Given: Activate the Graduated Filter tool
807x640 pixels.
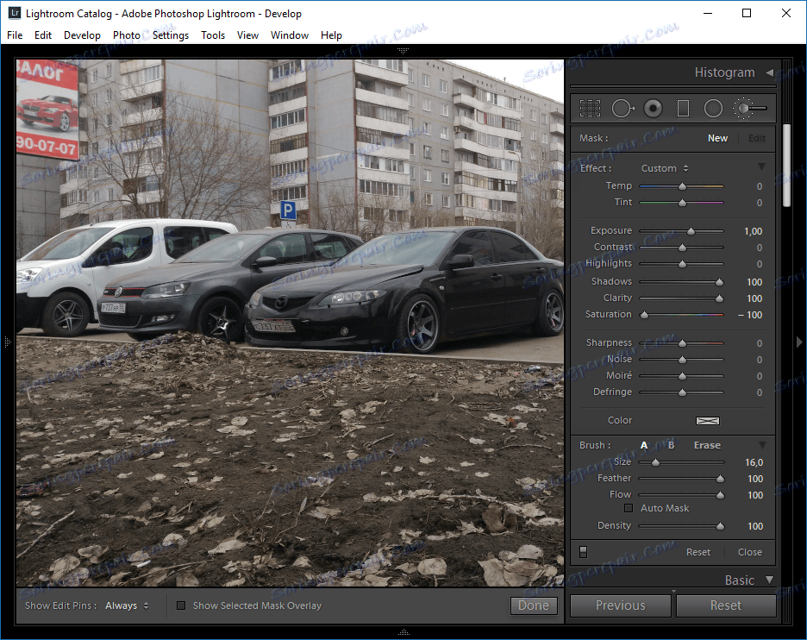Looking at the screenshot, I should tap(683, 108).
